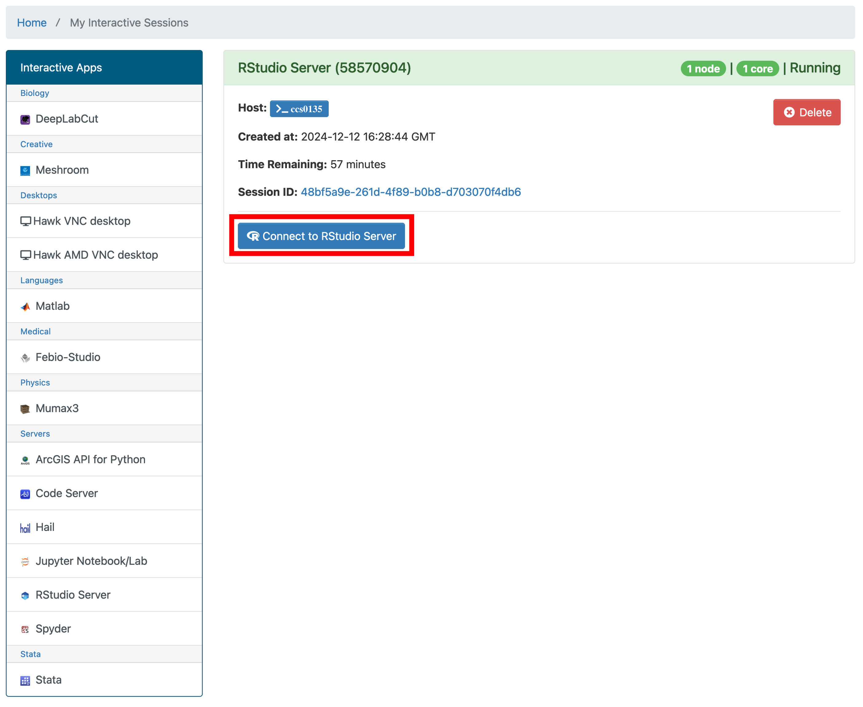
Task: Click the Hawk VNC desktop monitor icon
Action: (25, 221)
